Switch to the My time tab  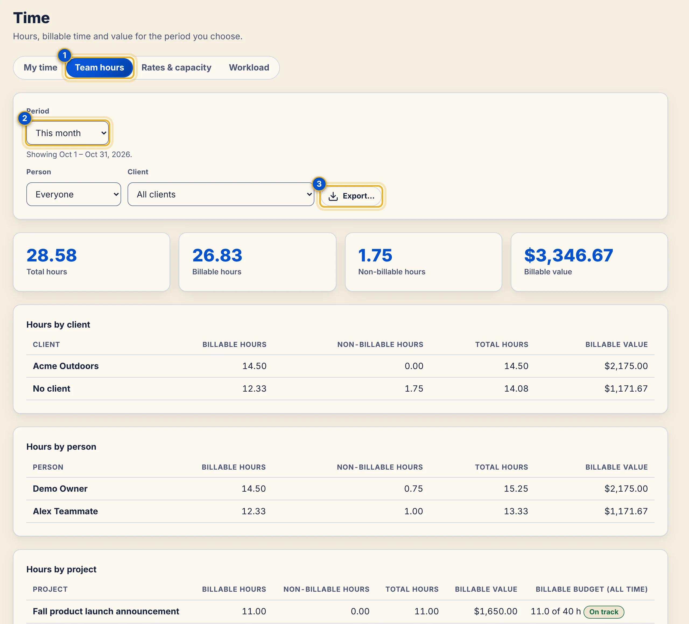pos(40,68)
